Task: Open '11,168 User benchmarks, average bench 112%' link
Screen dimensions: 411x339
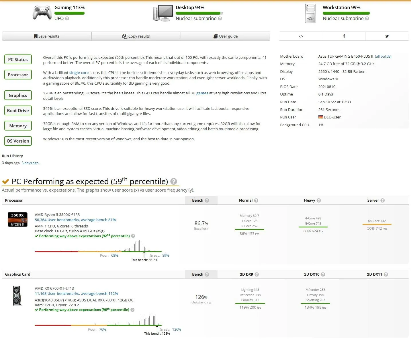Action: pos(77,294)
